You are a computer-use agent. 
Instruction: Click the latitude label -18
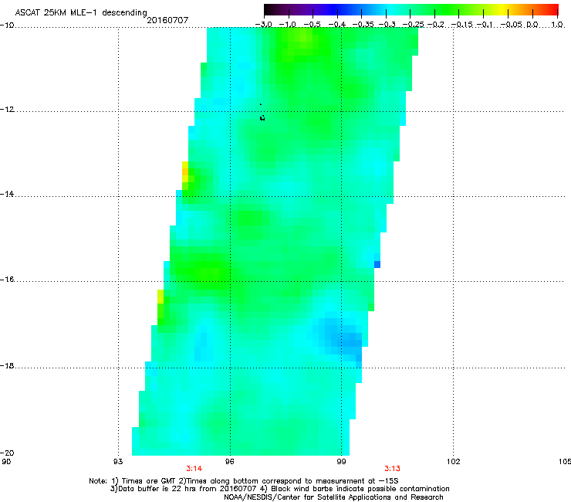(x=7, y=365)
